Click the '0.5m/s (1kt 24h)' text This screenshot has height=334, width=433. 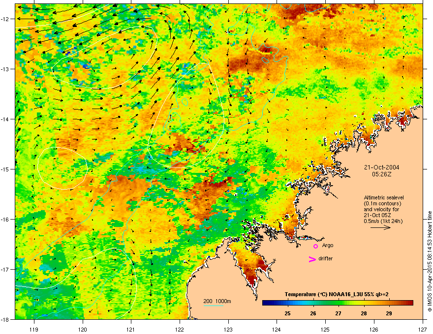coord(383,221)
